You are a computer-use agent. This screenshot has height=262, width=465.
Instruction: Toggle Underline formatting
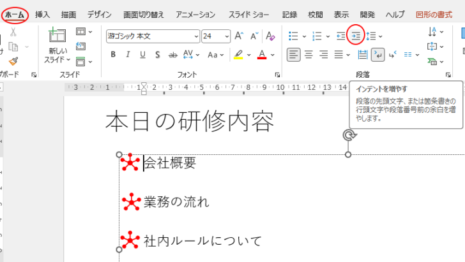(x=142, y=54)
